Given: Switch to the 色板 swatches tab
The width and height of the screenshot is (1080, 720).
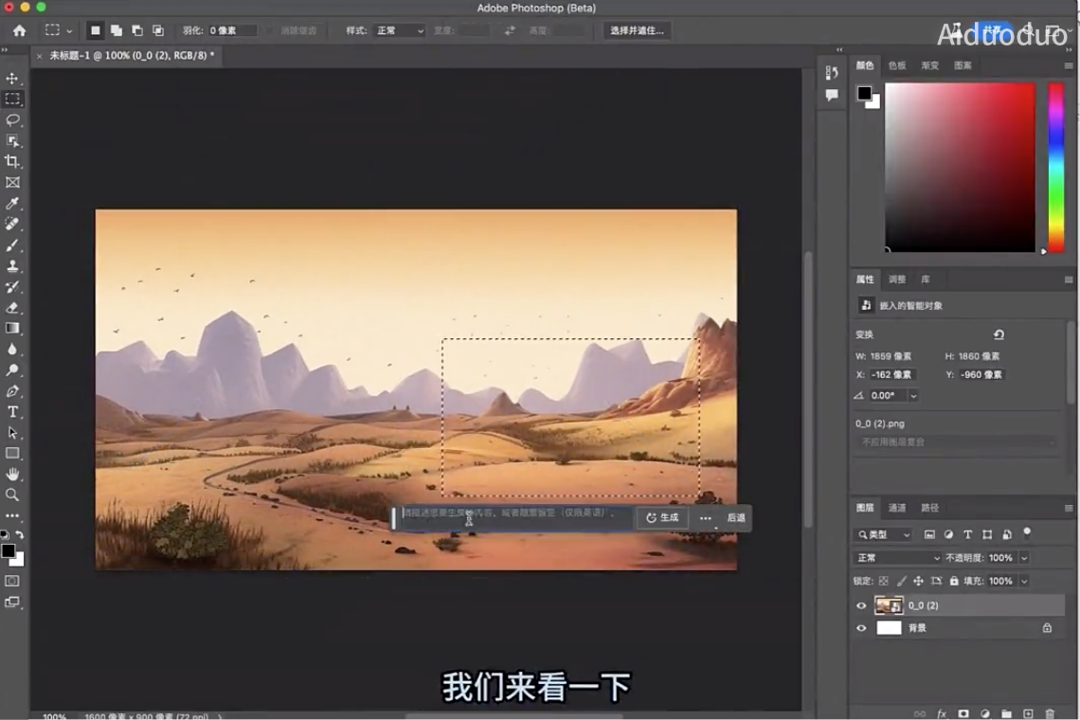Looking at the screenshot, I should [x=897, y=65].
